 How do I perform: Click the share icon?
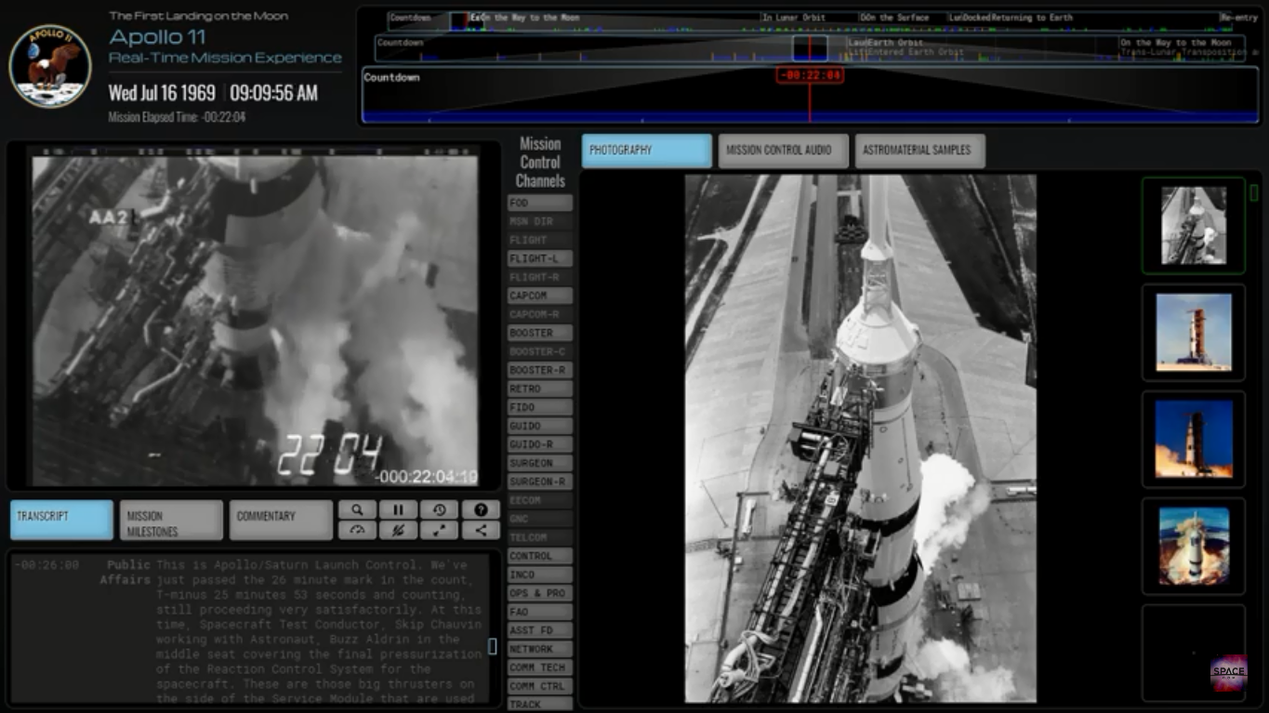(481, 531)
